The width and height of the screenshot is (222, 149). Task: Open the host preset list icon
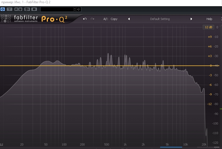pyautogui.click(x=34, y=9)
